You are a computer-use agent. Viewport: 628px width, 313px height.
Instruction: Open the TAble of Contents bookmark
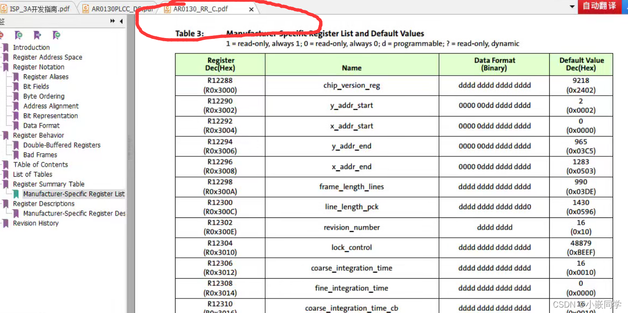(x=40, y=165)
